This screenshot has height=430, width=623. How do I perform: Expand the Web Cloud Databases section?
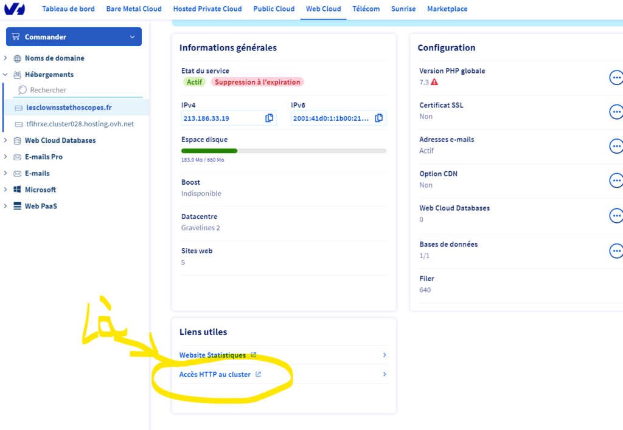click(5, 140)
